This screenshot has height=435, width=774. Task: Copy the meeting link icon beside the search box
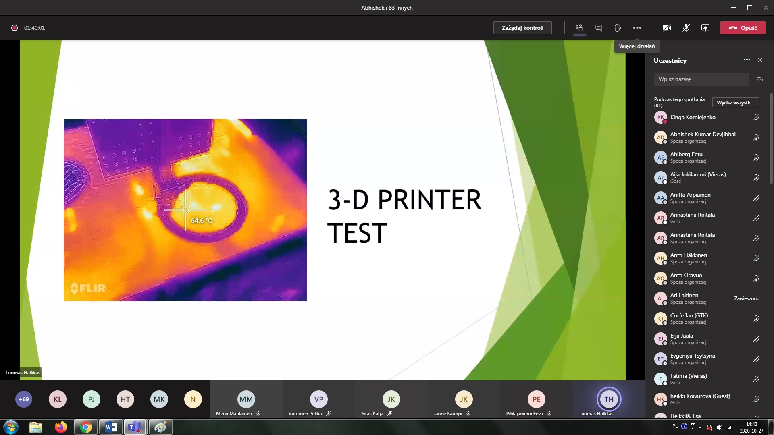point(760,79)
